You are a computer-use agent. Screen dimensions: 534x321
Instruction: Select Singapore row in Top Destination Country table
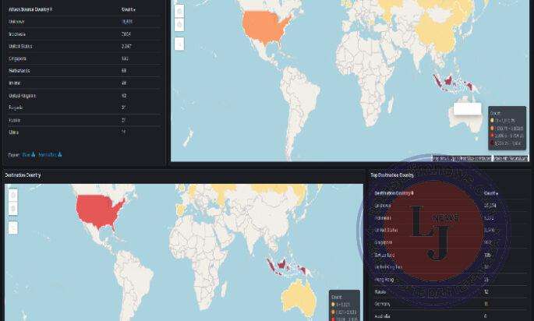[x=387, y=242]
